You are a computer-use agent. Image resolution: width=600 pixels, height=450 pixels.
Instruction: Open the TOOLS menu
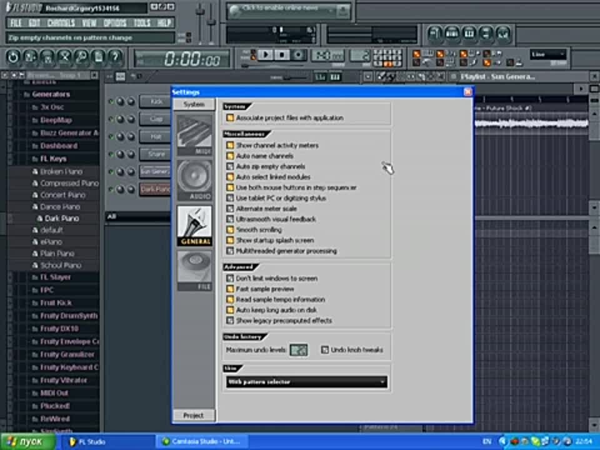point(142,23)
